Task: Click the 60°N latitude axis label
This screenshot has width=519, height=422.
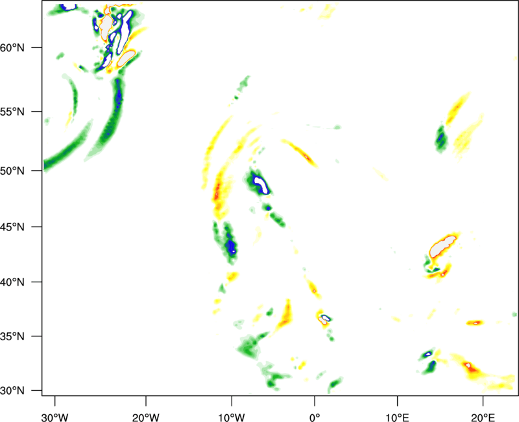Action: (12, 48)
